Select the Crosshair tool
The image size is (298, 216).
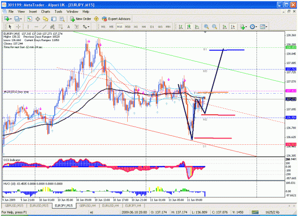point(18,27)
